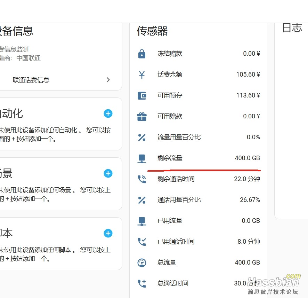Click the 105.60 ¥ balance value
Screen dimensions: 308x298
tap(248, 74)
